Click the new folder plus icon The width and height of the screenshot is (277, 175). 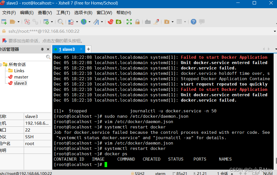coord(167,22)
